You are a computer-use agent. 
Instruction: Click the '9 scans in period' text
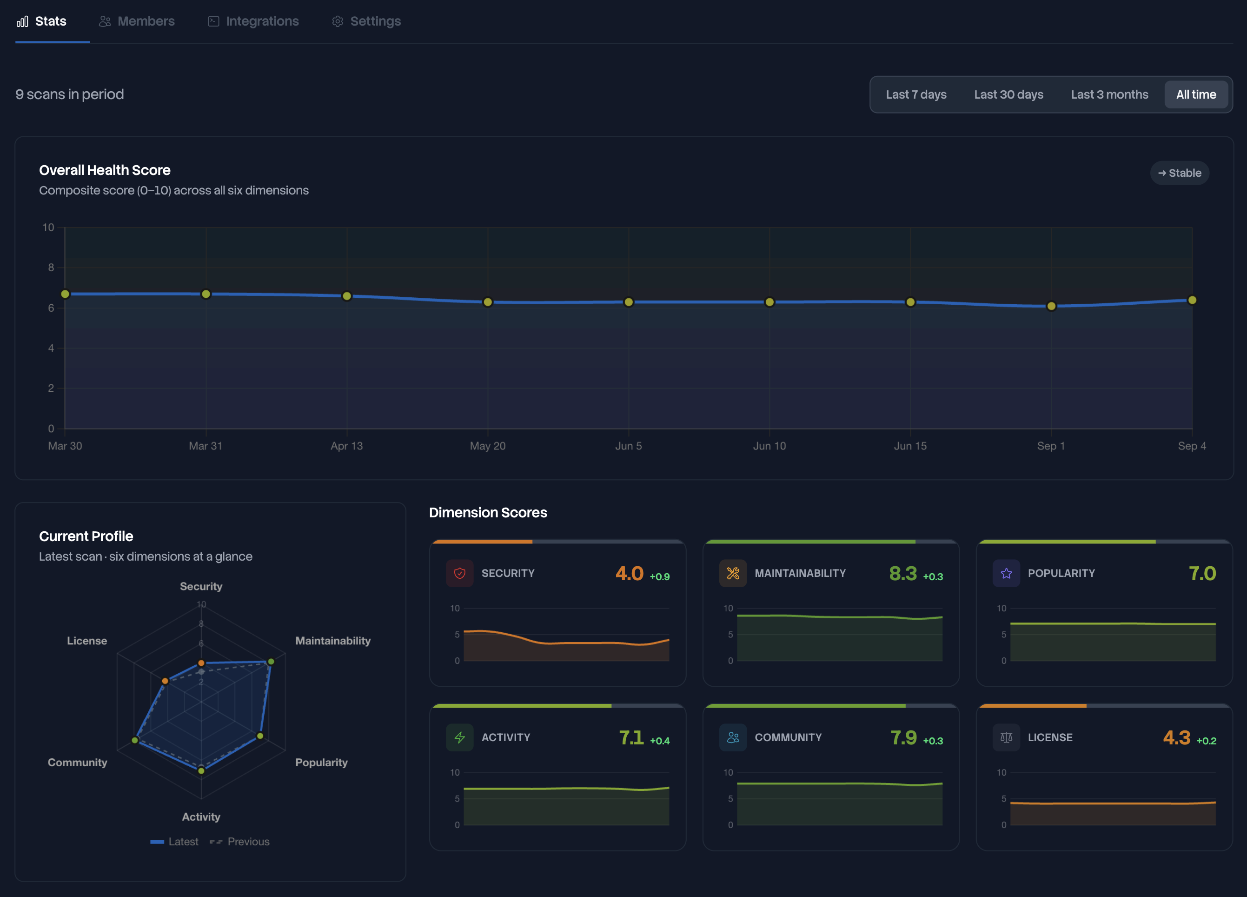pyautogui.click(x=70, y=94)
